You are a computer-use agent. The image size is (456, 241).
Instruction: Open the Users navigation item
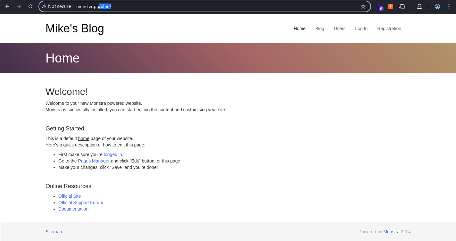pos(340,29)
